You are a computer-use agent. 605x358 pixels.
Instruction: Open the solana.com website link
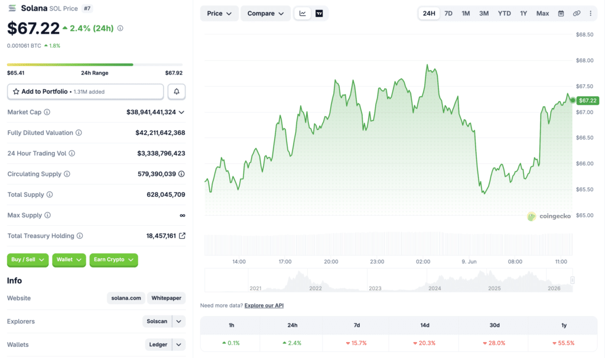click(x=126, y=298)
